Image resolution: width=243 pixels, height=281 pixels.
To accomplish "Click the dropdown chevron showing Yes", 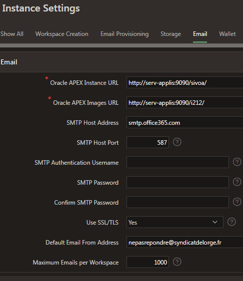I will (x=215, y=222).
